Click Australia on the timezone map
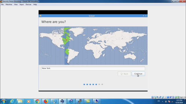The height and width of the screenshot is (104, 186). [x=130, y=56]
